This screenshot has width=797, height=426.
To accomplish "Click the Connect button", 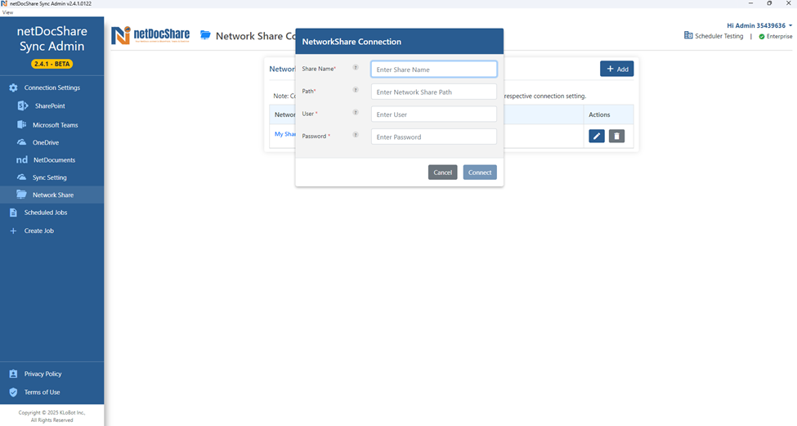I will (480, 173).
